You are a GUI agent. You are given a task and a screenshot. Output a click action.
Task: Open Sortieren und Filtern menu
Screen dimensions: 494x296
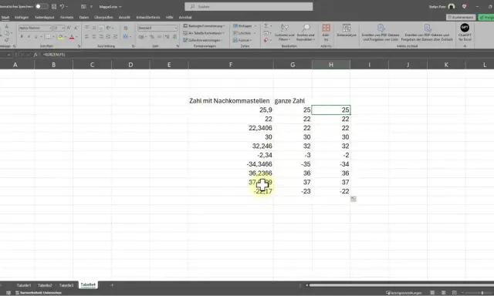pos(285,32)
